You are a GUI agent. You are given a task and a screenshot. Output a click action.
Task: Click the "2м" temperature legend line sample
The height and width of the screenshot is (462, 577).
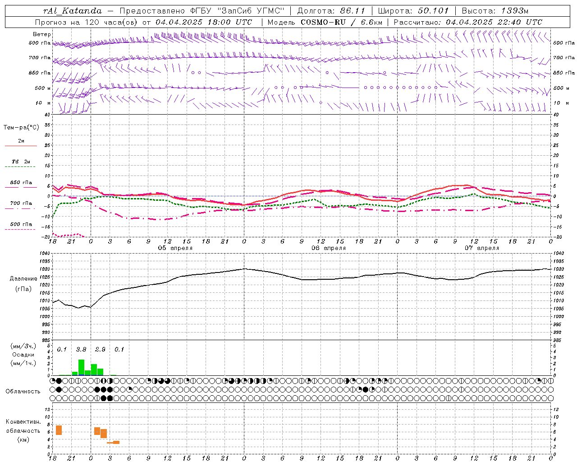[x=21, y=146]
